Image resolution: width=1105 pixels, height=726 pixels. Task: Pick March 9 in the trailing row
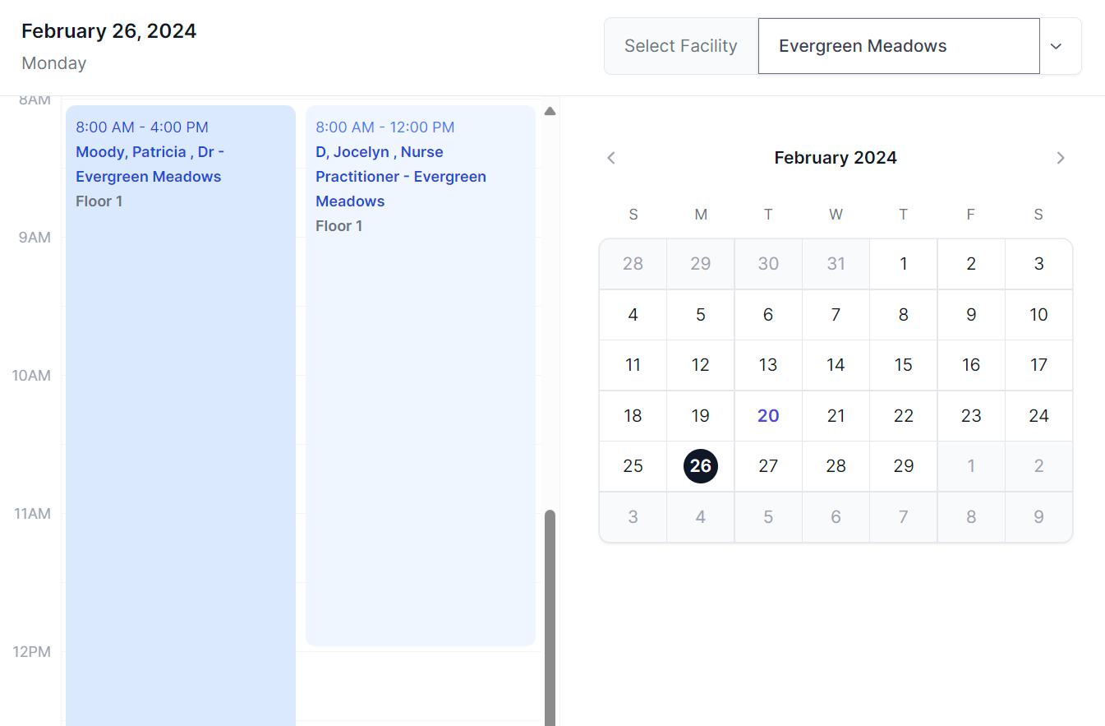point(1038,517)
